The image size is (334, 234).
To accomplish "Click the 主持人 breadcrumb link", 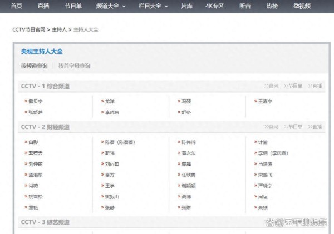I will point(59,29).
